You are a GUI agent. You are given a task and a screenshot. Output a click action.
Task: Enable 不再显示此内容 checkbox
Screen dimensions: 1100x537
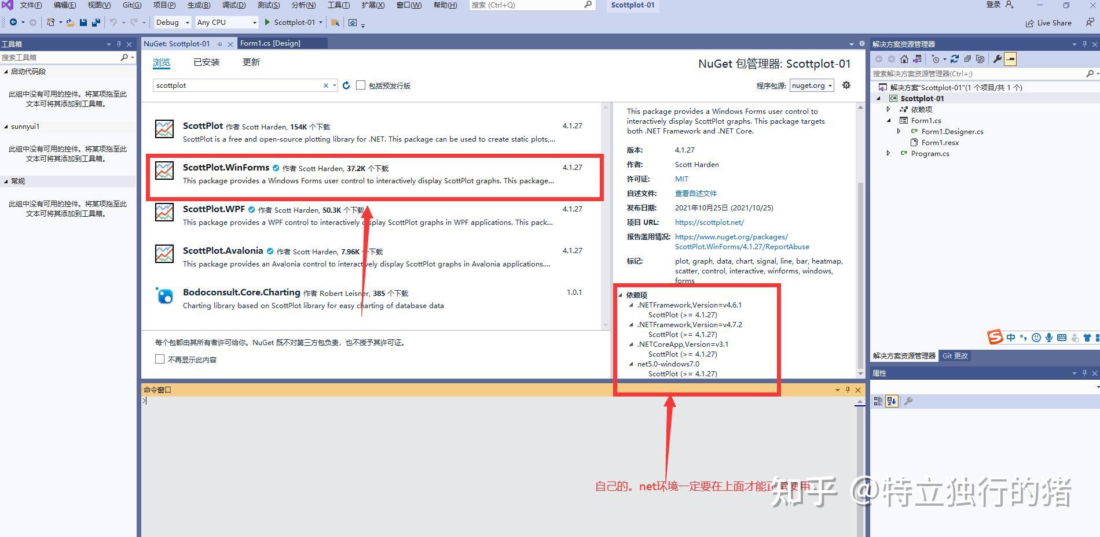point(160,359)
